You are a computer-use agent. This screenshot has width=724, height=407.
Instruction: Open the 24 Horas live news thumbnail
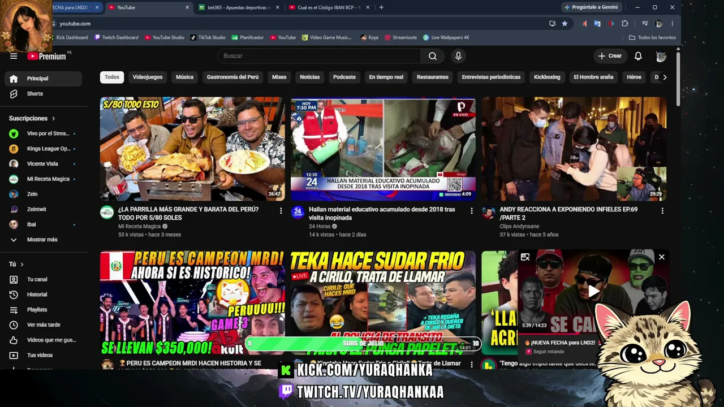383,149
